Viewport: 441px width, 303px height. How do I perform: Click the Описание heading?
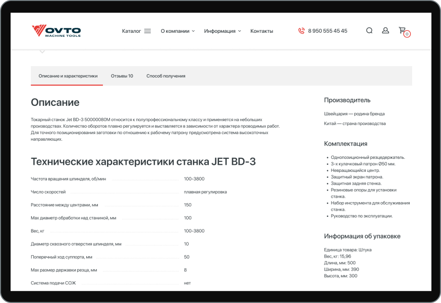[x=55, y=102]
